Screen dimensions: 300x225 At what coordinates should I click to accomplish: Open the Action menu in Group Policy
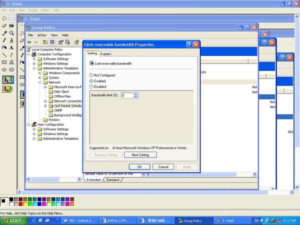[x=42, y=35]
